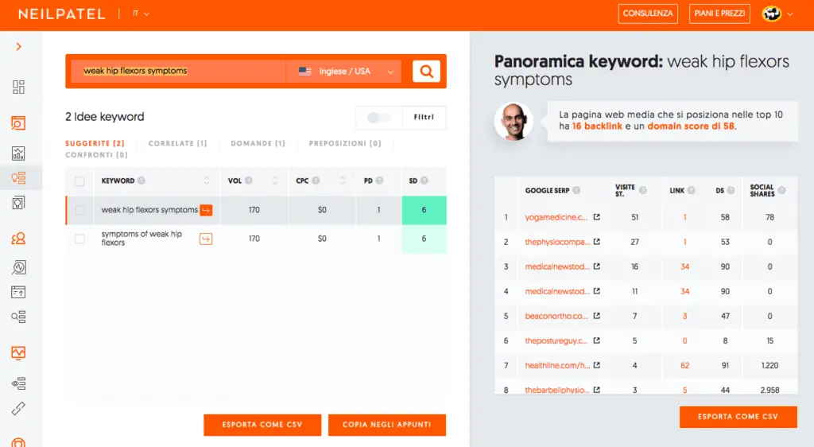814x447 pixels.
Task: Sort by the KEYWORD column arrows
Action: [x=207, y=181]
